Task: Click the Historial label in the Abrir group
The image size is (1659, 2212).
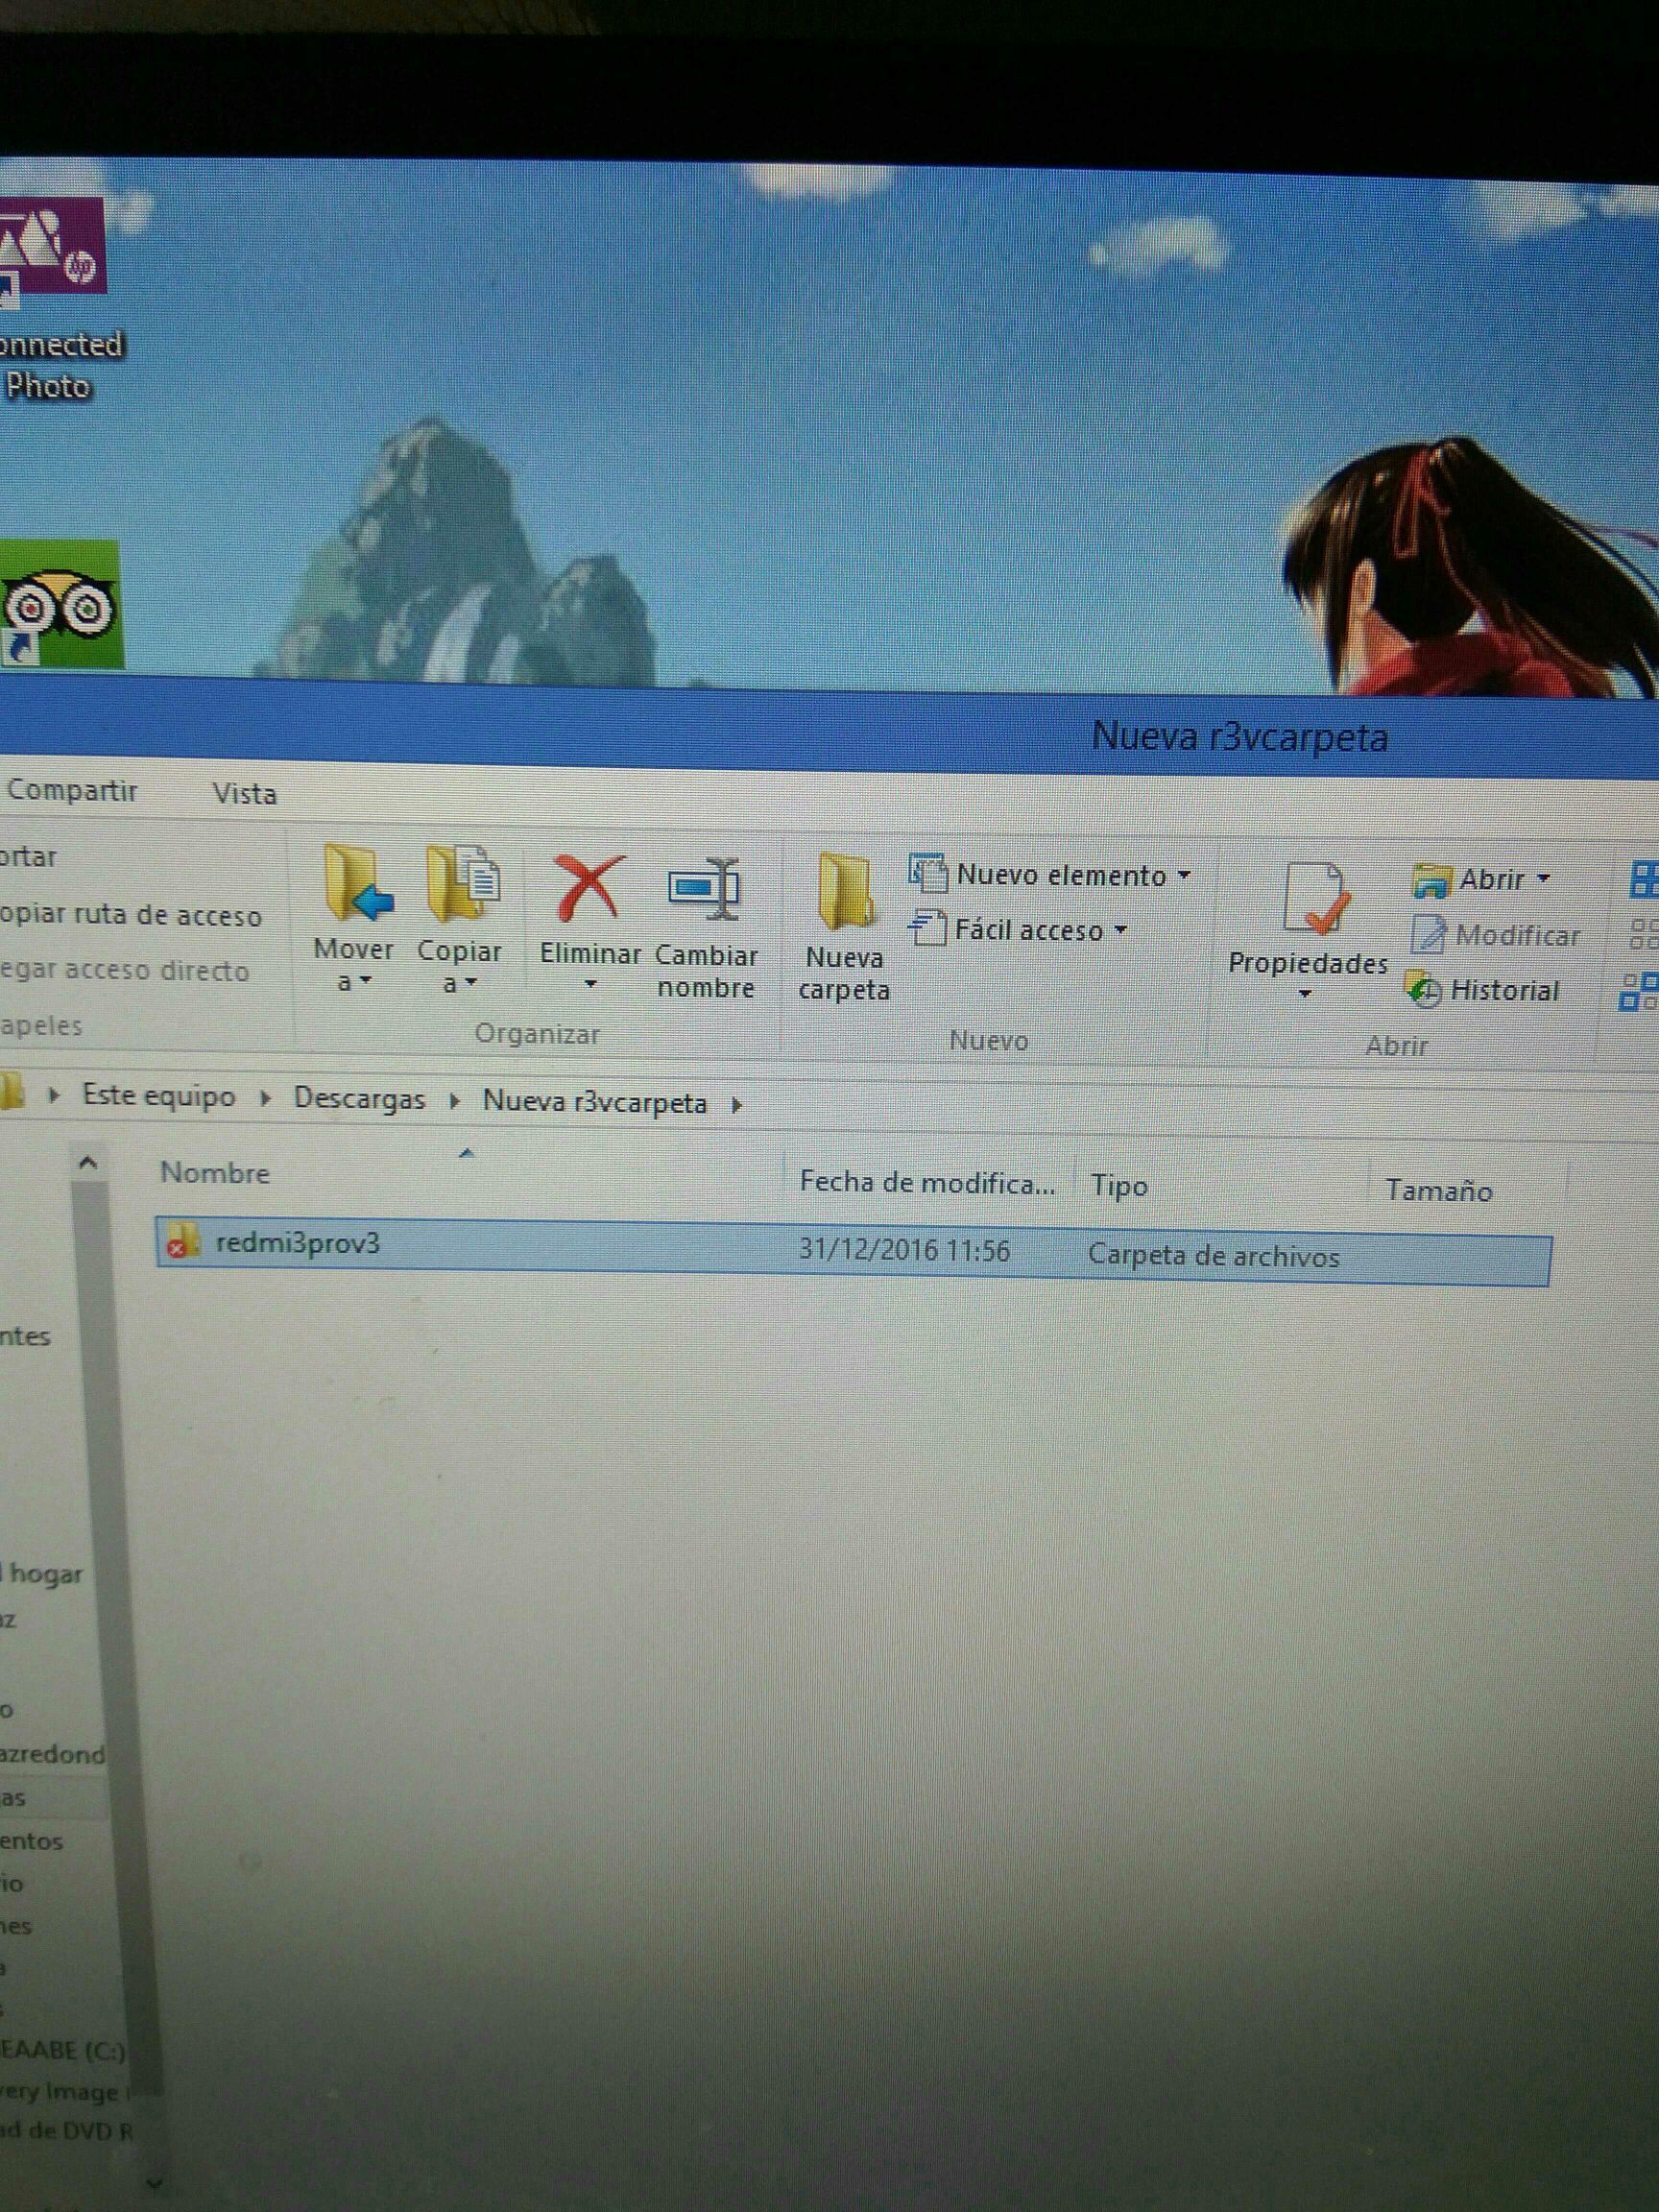Action: coord(1504,991)
